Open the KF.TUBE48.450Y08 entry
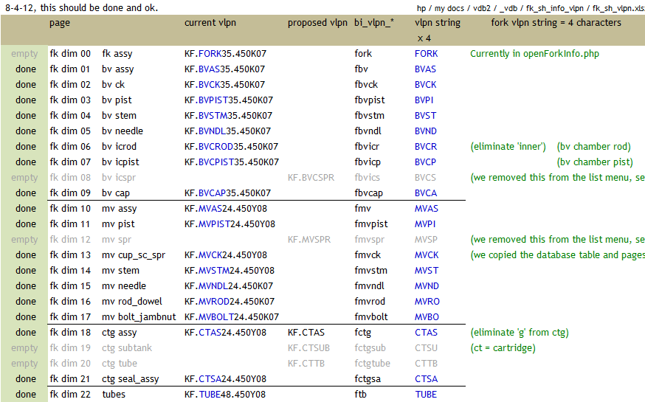This screenshot has height=402, width=645. point(224,395)
